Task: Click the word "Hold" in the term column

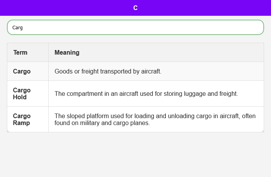Action: (20, 97)
